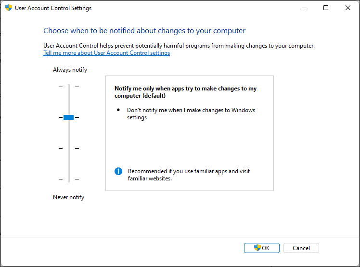Set slider to the third tick level
This screenshot has height=267, width=360.
pyautogui.click(x=68, y=148)
